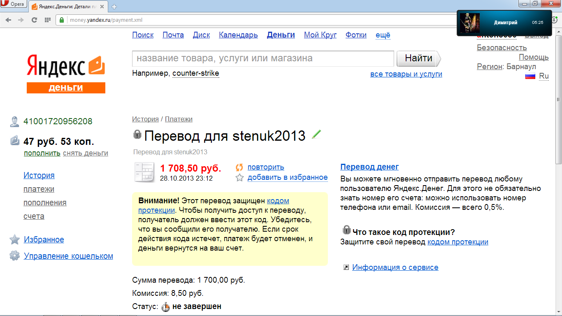Open the Управление кошельком link
562x316 pixels.
pyautogui.click(x=68, y=256)
